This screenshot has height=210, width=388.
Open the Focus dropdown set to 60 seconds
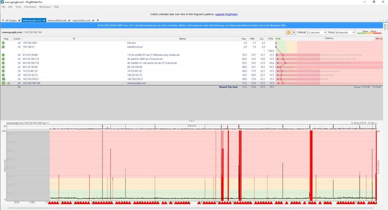345,32
